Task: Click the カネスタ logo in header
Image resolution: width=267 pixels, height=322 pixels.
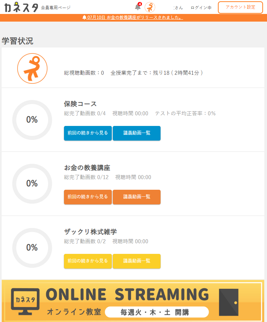Action: [x=21, y=7]
